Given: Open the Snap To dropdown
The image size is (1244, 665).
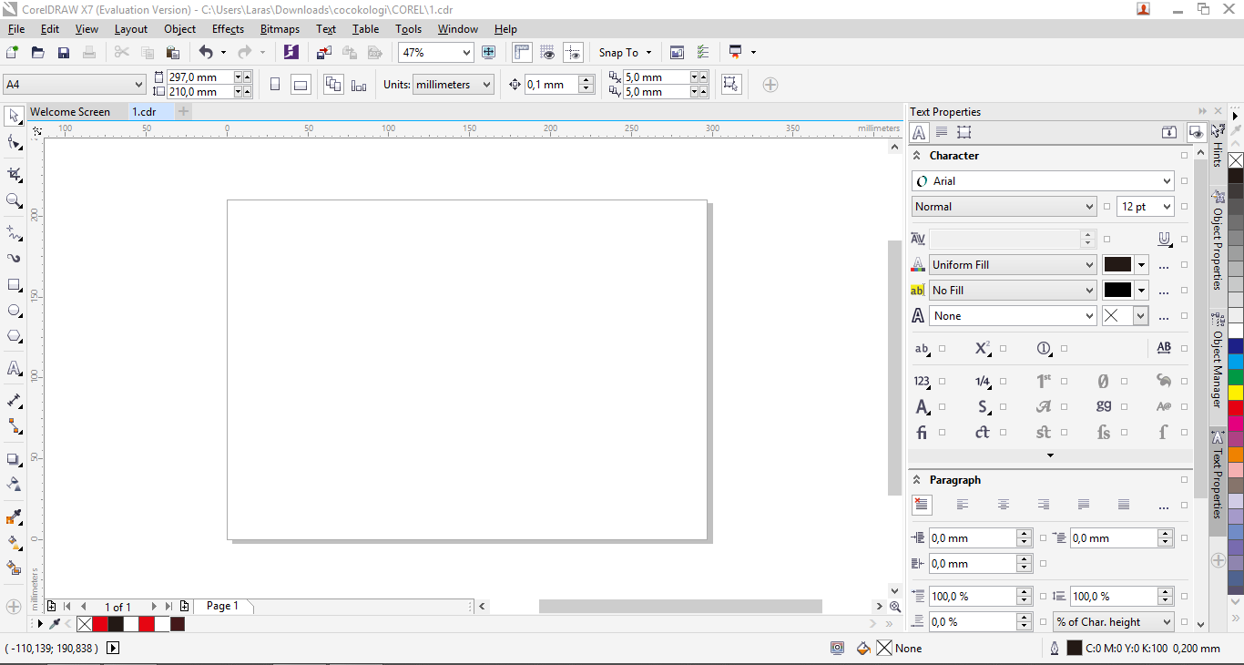Looking at the screenshot, I should (x=625, y=52).
